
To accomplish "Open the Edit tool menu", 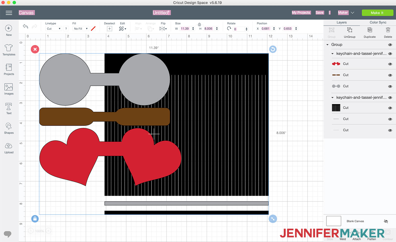I will pos(122,29).
